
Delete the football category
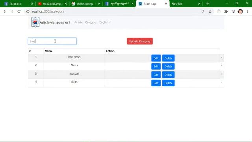(x=168, y=75)
